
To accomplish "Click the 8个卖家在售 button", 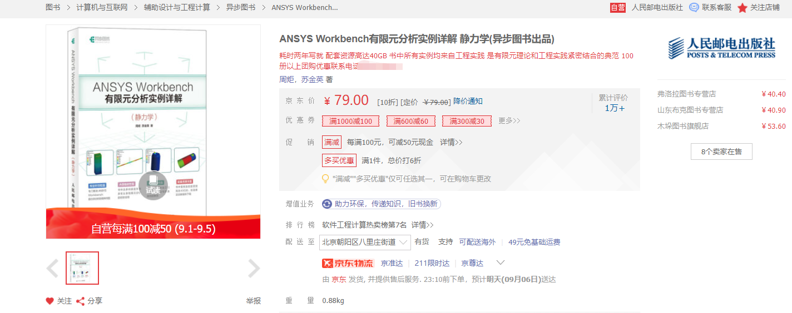I will (x=721, y=152).
